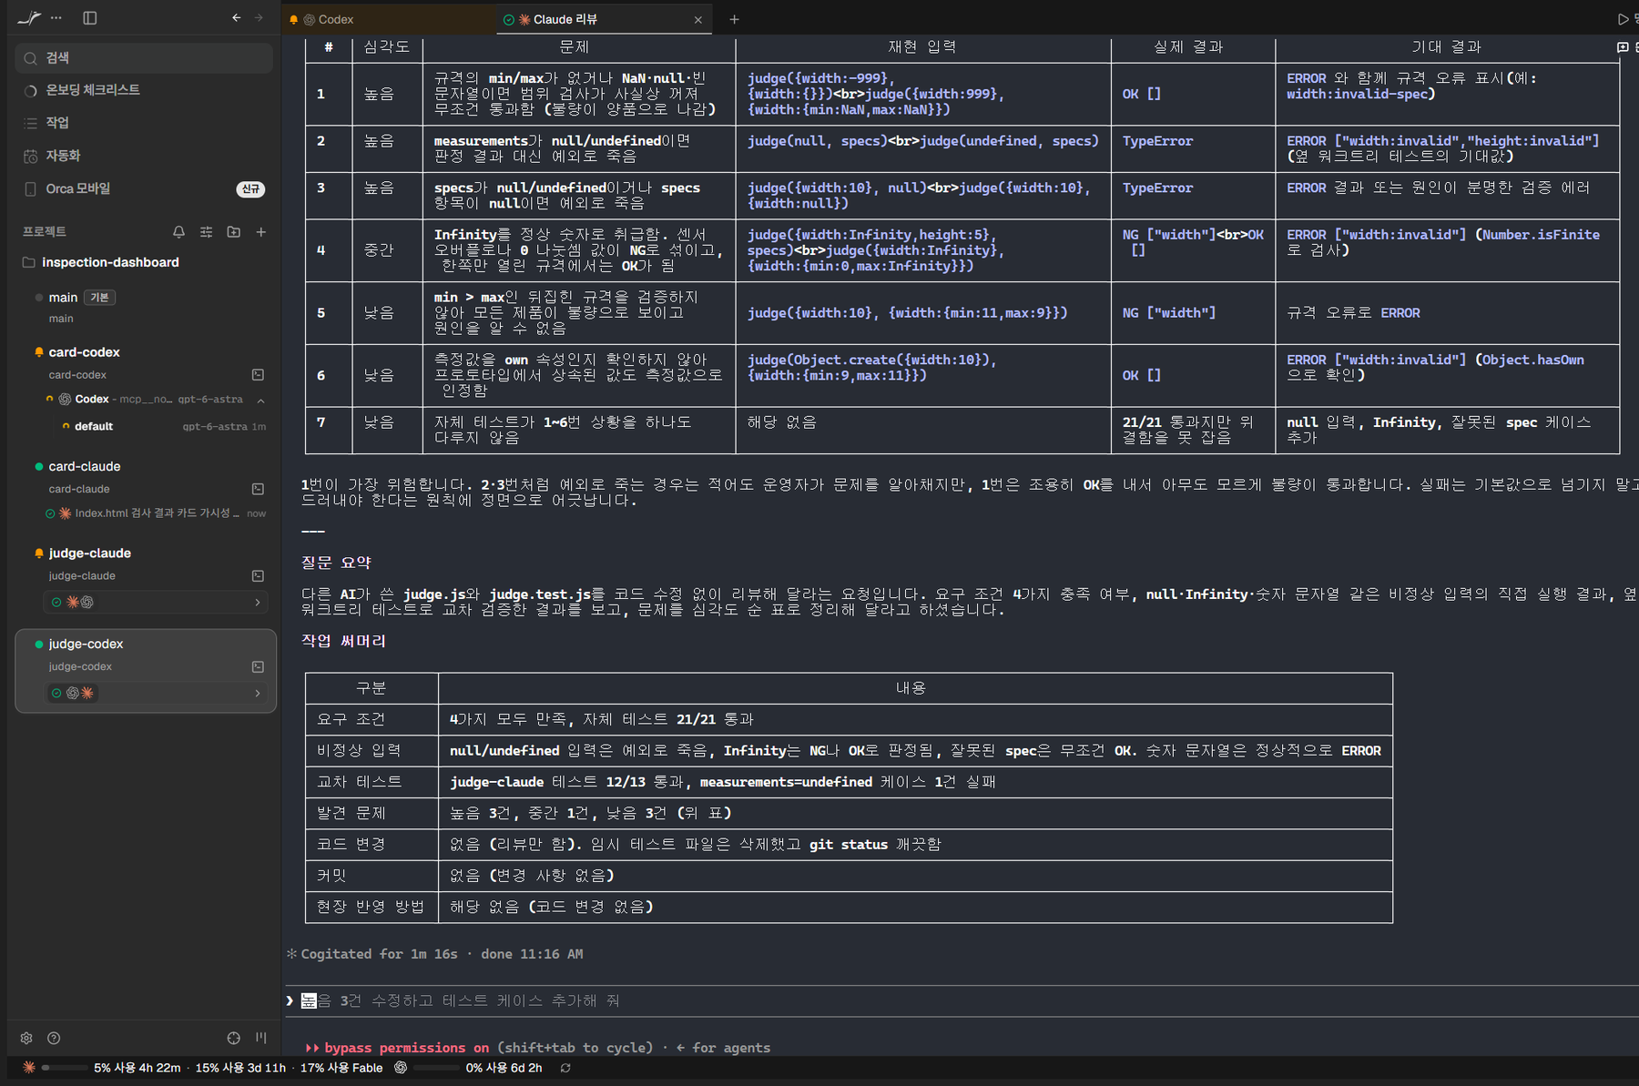Open settings gear in sidebar footer
This screenshot has width=1639, height=1086.
pyautogui.click(x=26, y=1038)
